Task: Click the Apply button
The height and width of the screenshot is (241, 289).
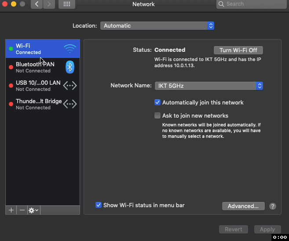Action: click(267, 230)
